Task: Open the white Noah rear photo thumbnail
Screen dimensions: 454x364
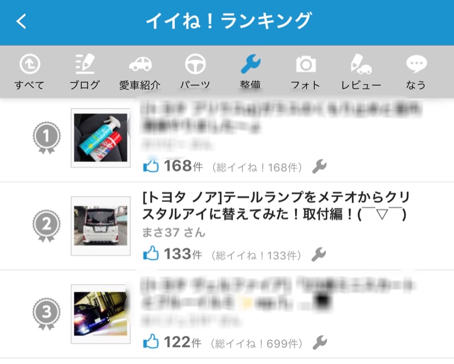Action: 100,226
